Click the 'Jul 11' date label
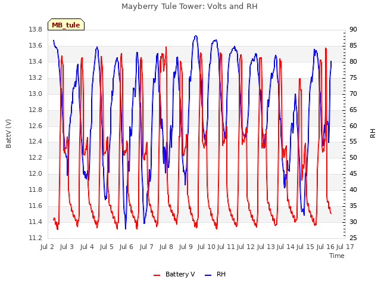Image resolution: width=381 pixels, height=286 pixels. [x=226, y=247]
